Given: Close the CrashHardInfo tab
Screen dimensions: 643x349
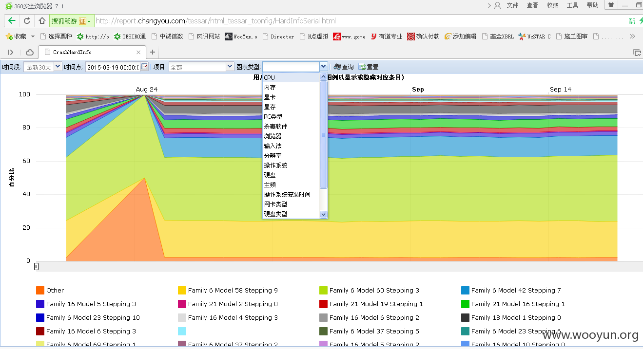Looking at the screenshot, I should pyautogui.click(x=138, y=52).
